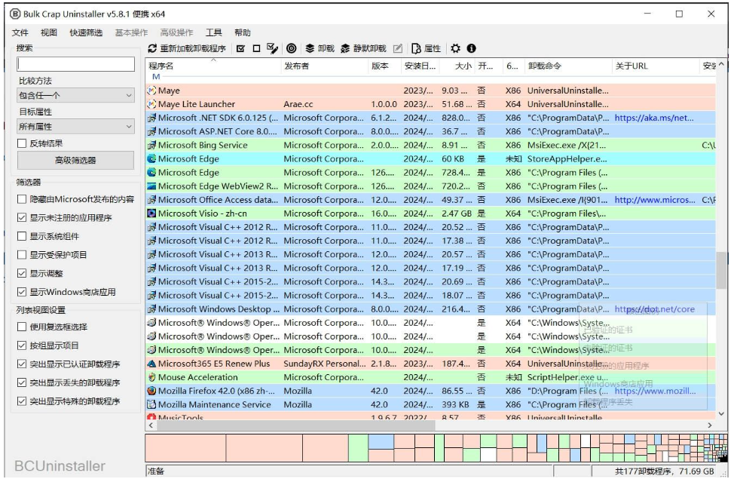Toggle the 显示调整 checkbox
This screenshot has height=479, width=734.
[x=22, y=273]
